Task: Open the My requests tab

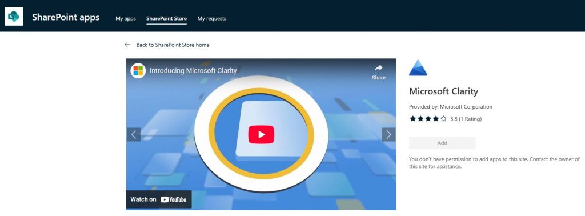Action: [212, 19]
